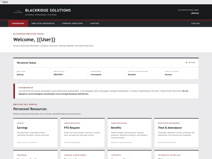The height and width of the screenshot is (159, 212).
Task: Open the Company Directory menu item
Action: click(72, 24)
